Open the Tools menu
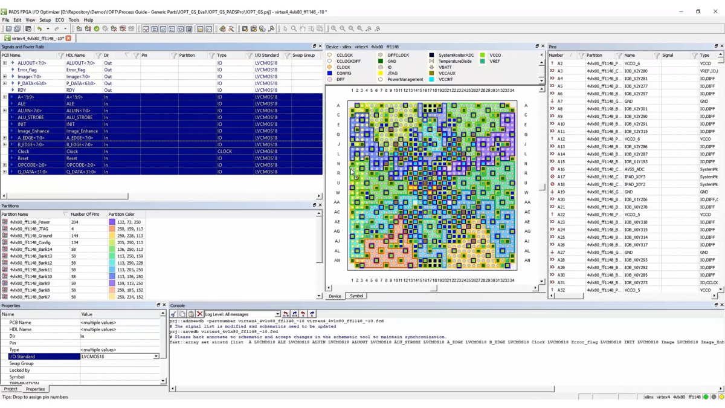This screenshot has width=725, height=408. [x=74, y=20]
